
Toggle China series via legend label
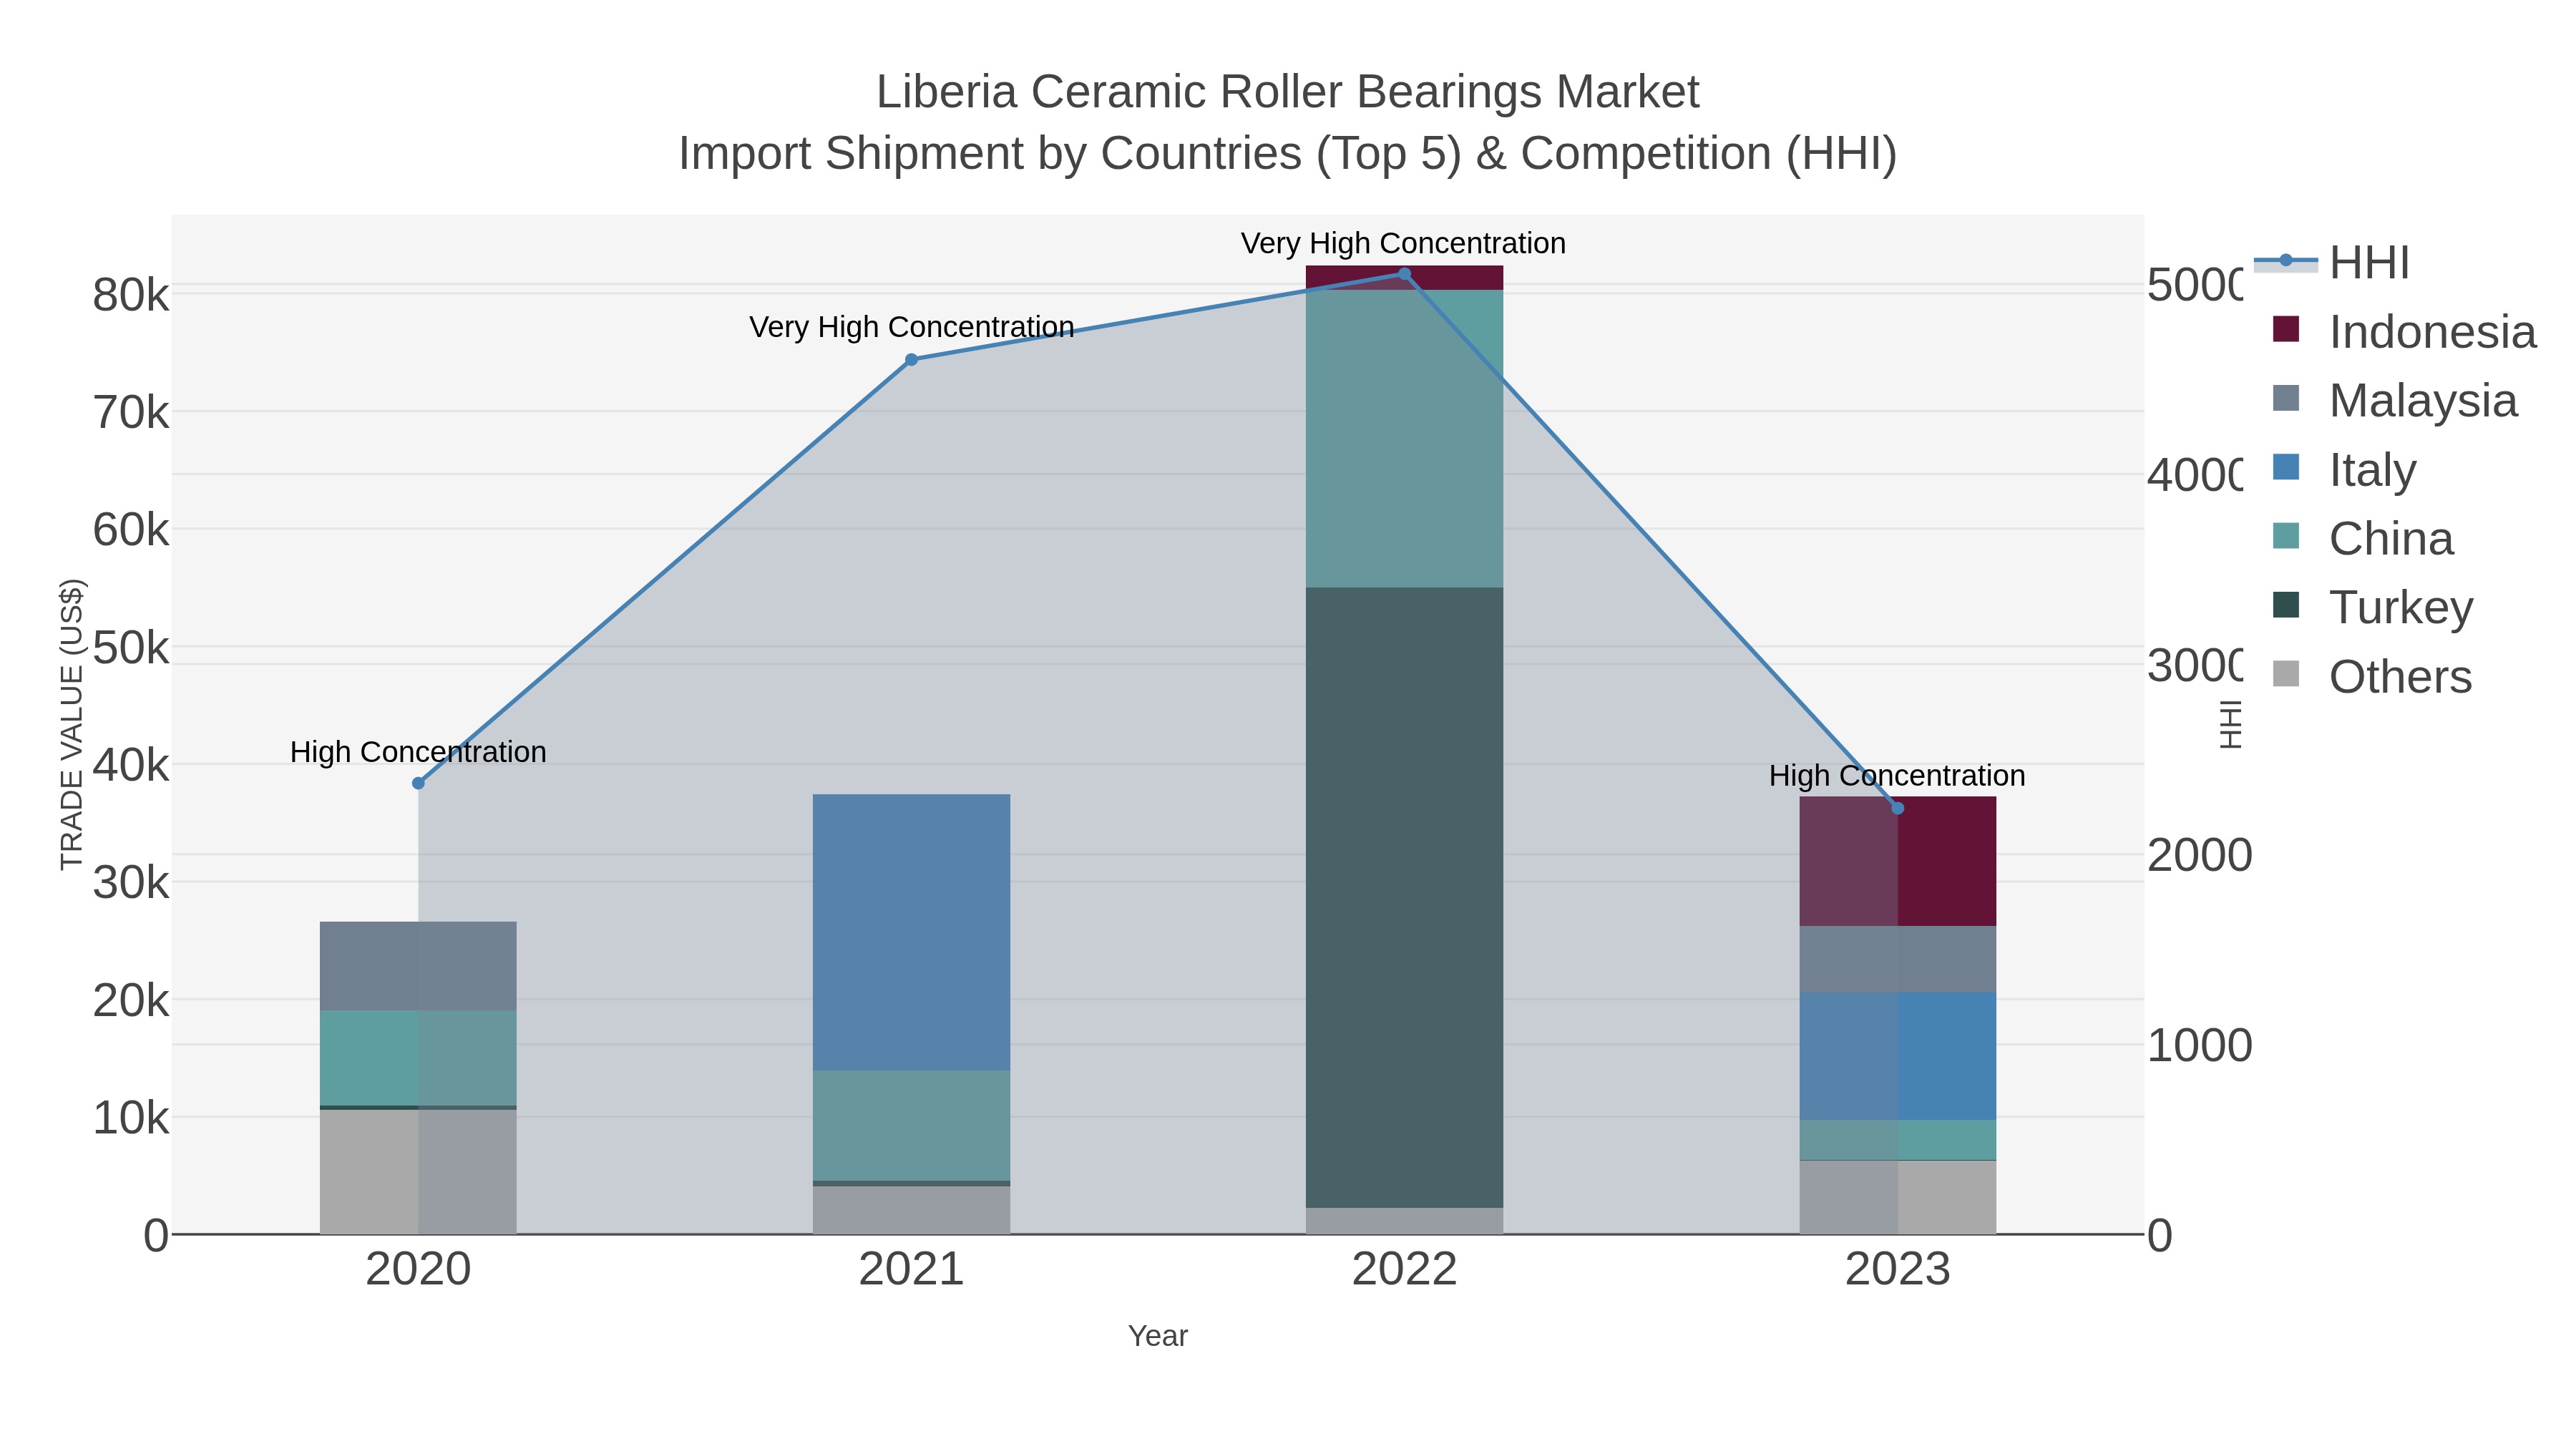[x=2391, y=538]
